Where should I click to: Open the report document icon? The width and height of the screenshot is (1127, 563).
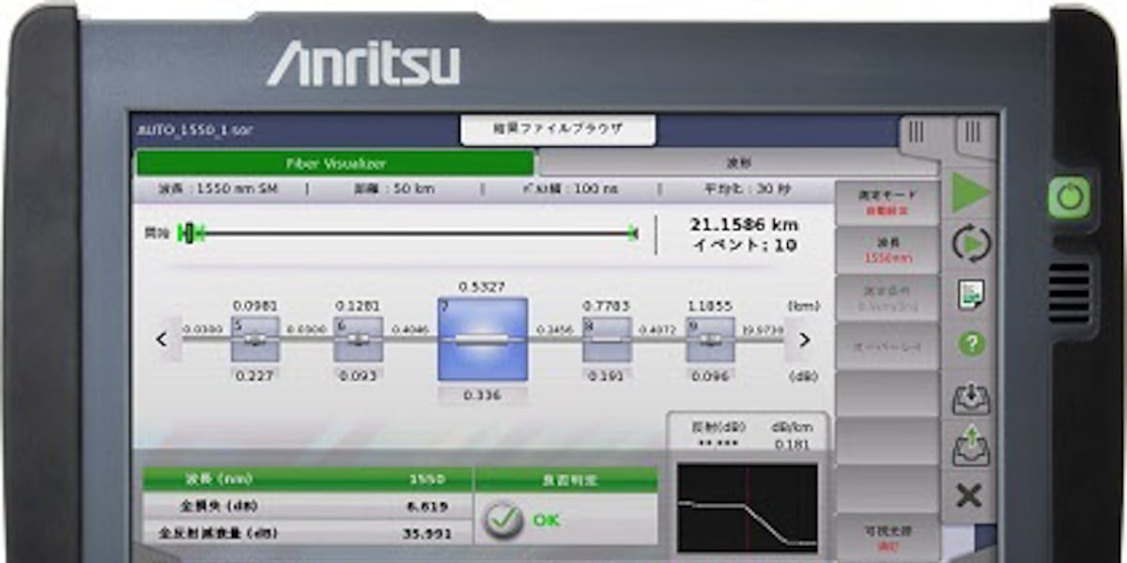tap(971, 294)
